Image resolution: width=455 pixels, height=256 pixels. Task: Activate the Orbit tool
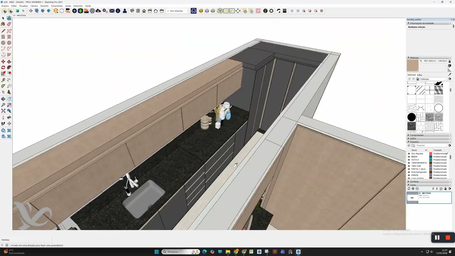3,99
